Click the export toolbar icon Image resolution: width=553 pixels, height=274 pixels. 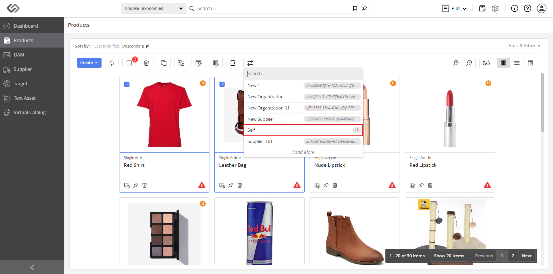click(x=233, y=63)
